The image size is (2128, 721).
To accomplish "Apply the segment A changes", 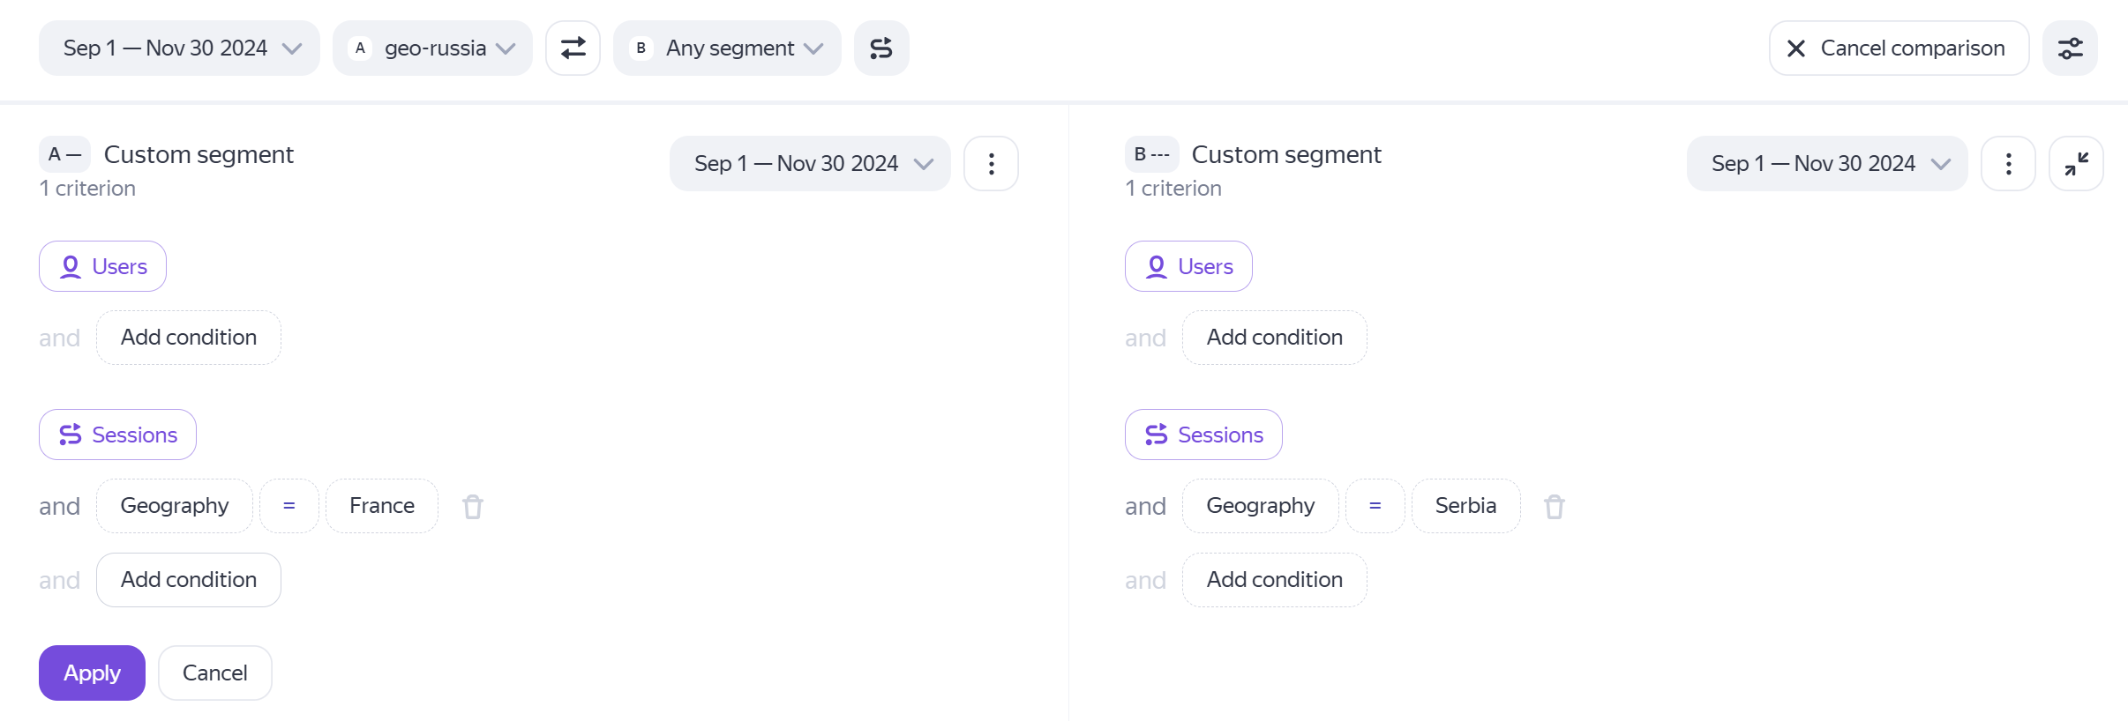I will coord(92,673).
